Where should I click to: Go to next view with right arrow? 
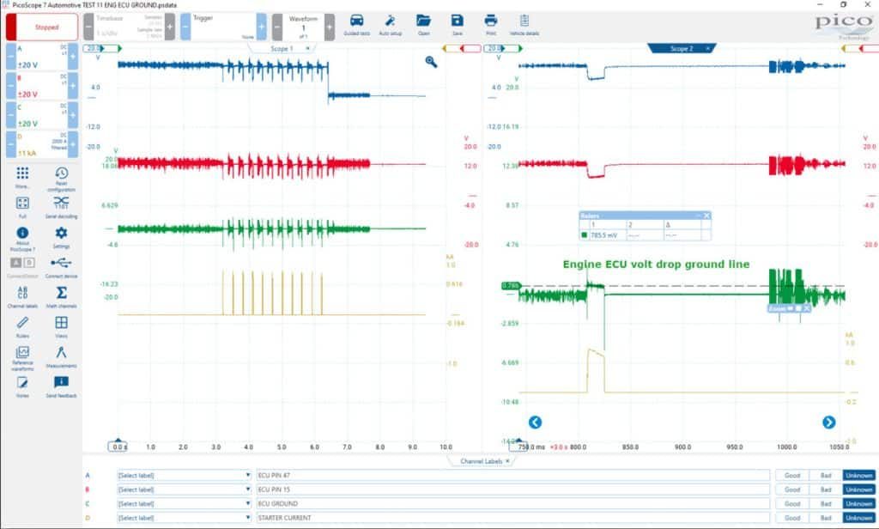pyautogui.click(x=828, y=423)
